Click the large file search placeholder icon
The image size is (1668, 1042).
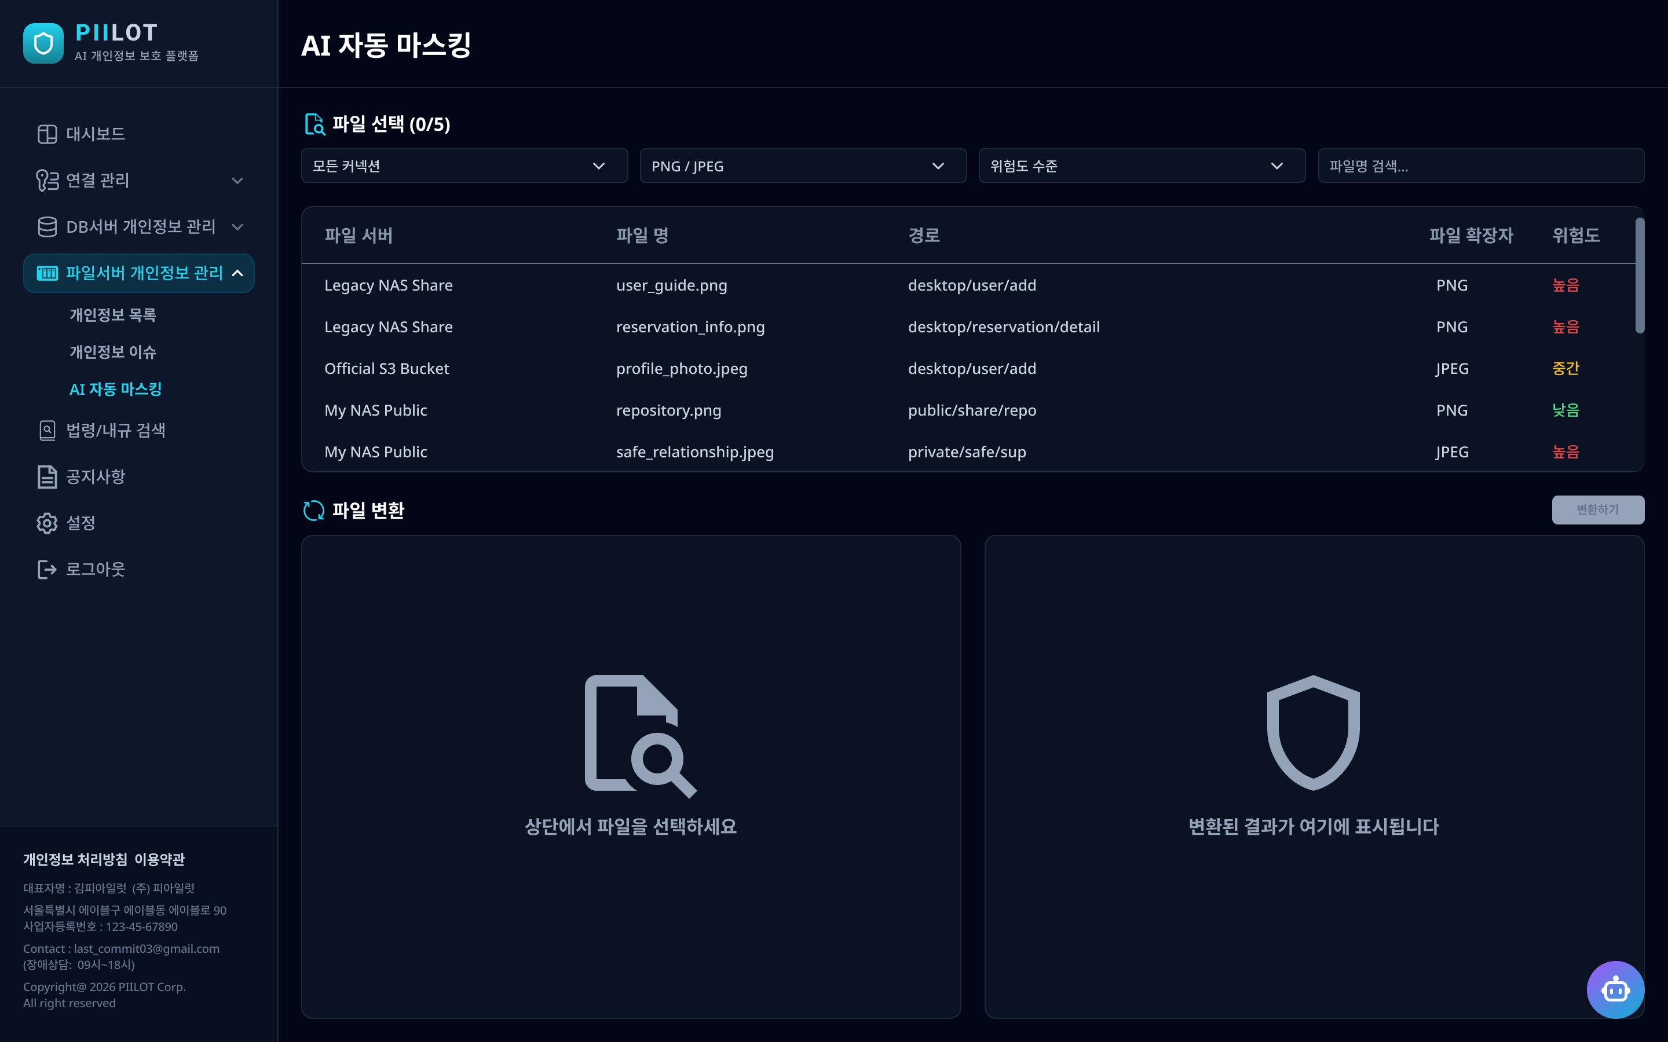(641, 736)
